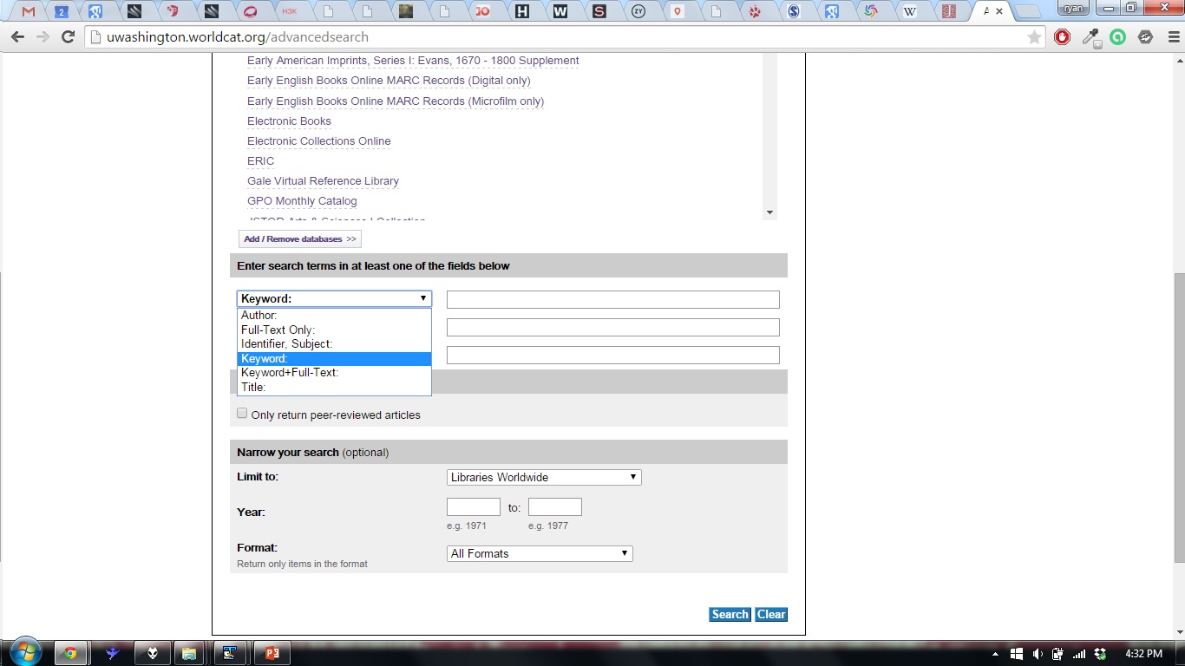The width and height of the screenshot is (1185, 666).
Task: Click the eyedropper extension icon
Action: (x=1090, y=37)
